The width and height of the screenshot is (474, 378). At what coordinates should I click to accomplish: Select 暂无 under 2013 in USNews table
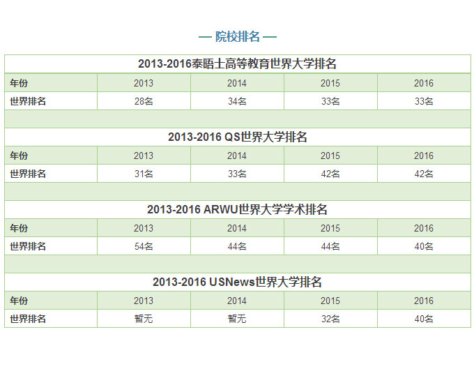[x=144, y=319]
